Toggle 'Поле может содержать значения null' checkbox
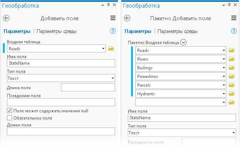The height and width of the screenshot is (147, 240). pos(10,111)
